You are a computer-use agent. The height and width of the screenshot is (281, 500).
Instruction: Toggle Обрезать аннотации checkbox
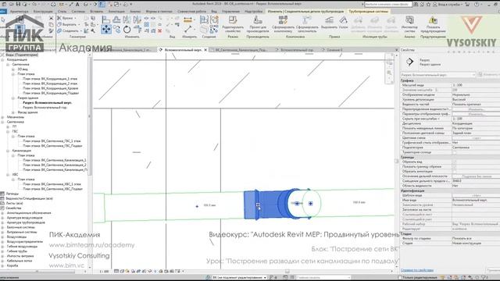[454, 172]
